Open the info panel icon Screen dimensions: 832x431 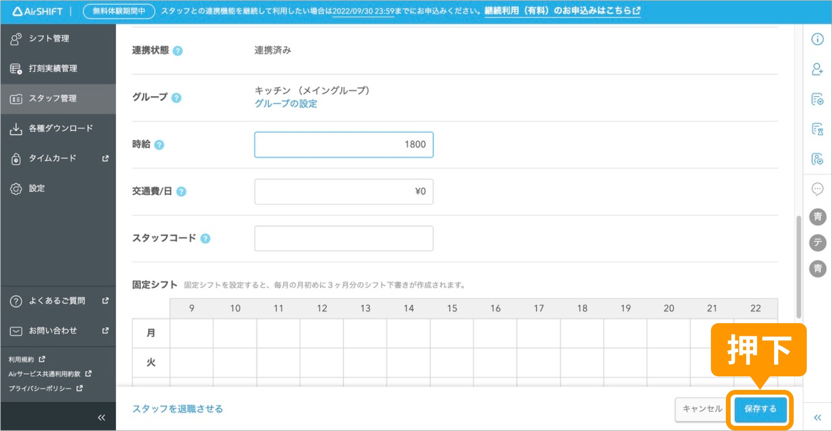[x=818, y=40]
